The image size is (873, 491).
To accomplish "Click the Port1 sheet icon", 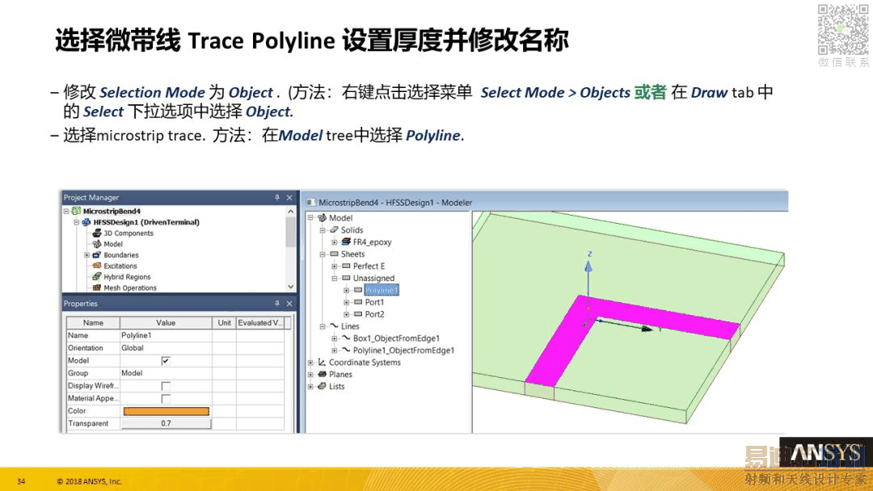I will click(358, 302).
